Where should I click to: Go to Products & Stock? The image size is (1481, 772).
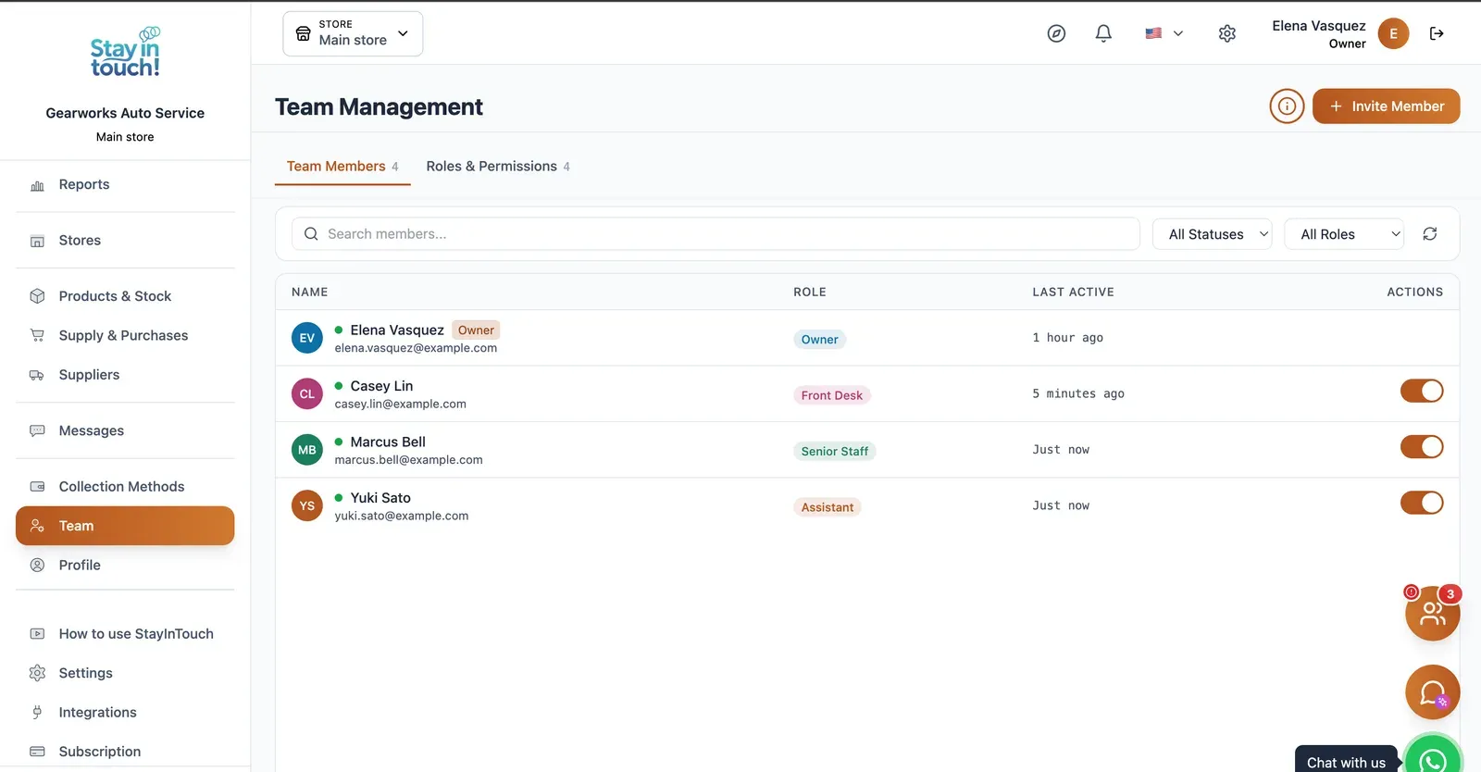point(125,296)
